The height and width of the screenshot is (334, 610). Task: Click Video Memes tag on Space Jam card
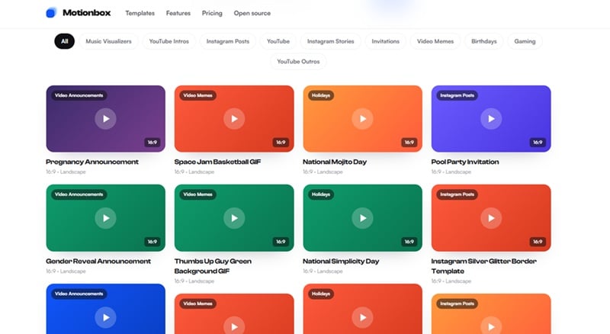click(x=197, y=95)
